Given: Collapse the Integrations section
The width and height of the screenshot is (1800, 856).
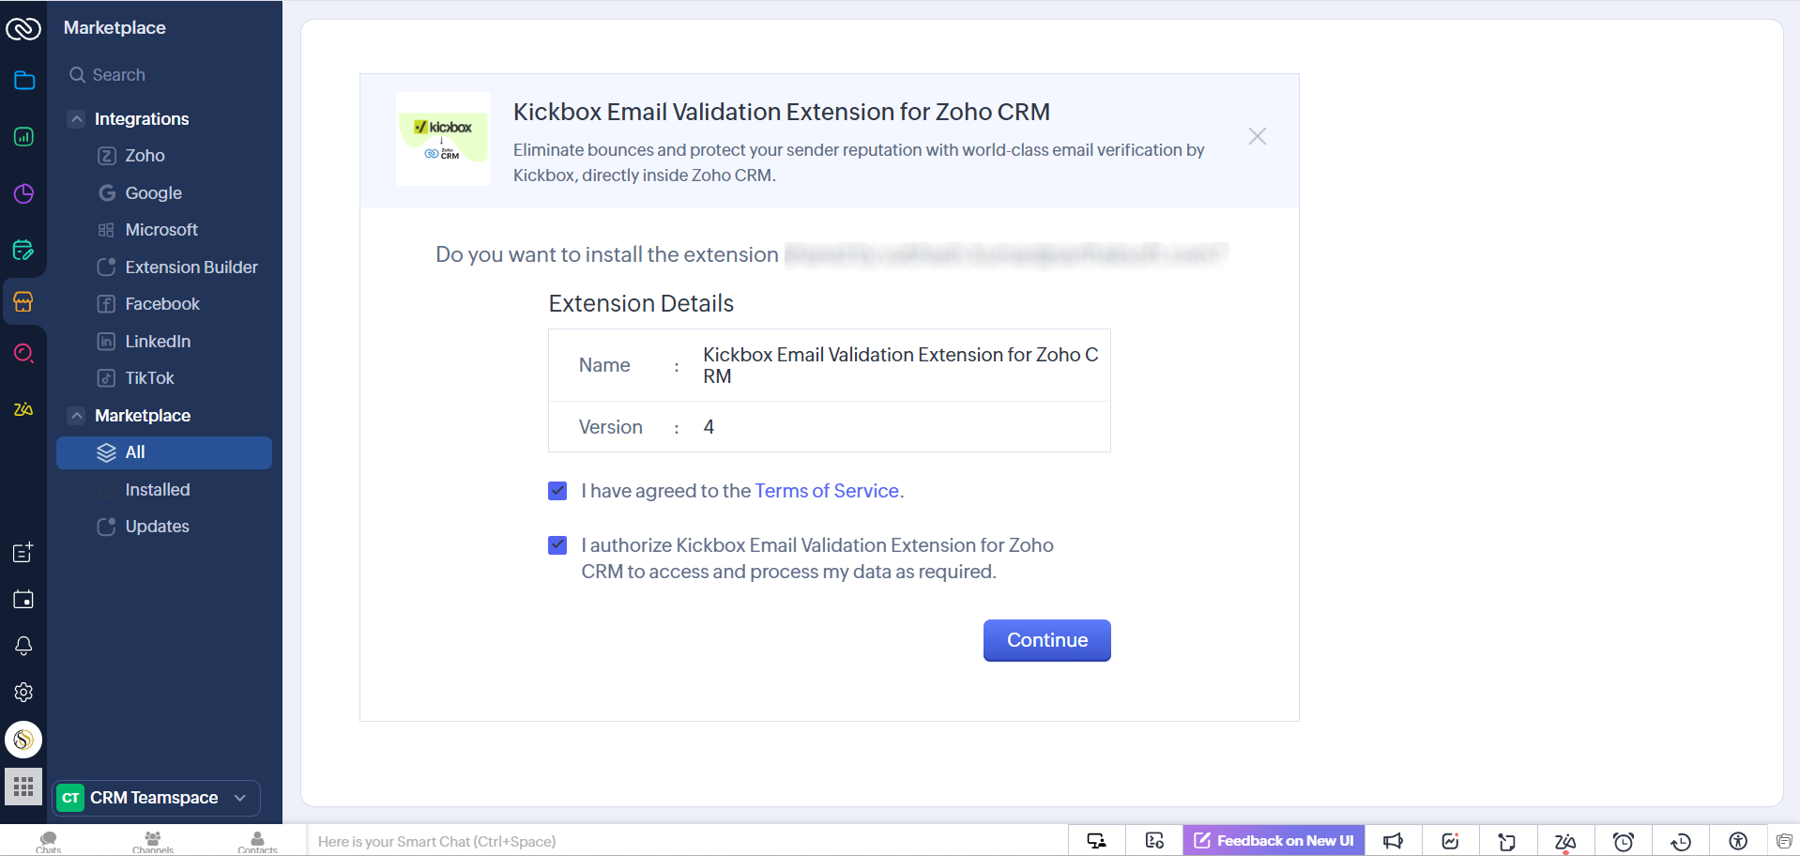Looking at the screenshot, I should (x=77, y=119).
